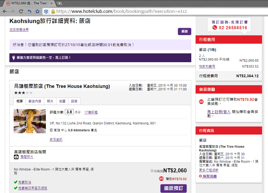Click the total NT$2,364.12 amount
Image resolution: width=268 pixels, height=193 pixels.
click(248, 76)
